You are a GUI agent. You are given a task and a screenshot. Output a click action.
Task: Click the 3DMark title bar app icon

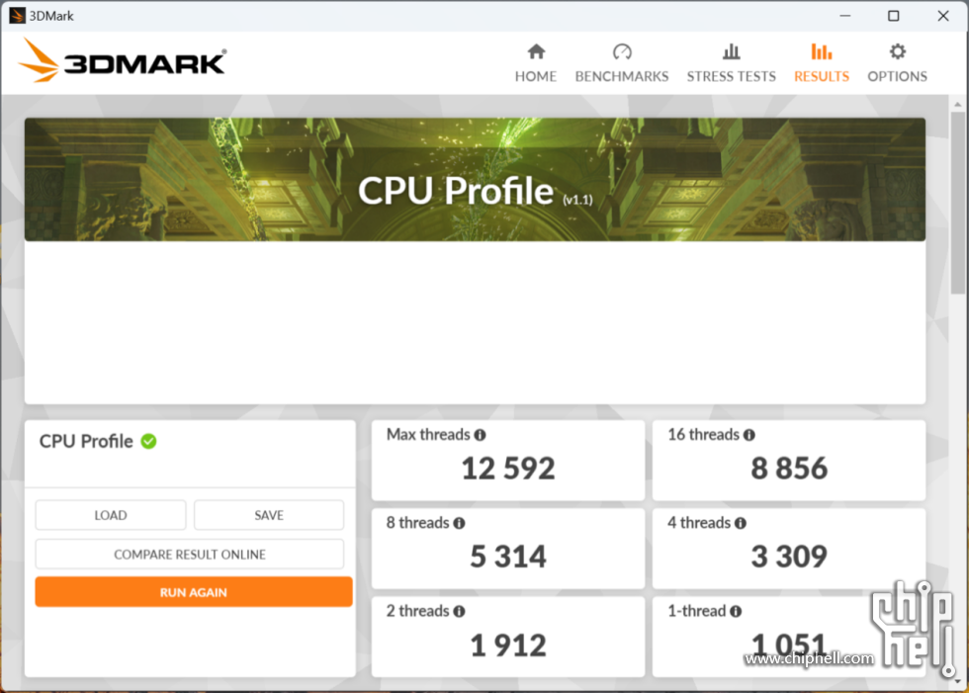pos(17,16)
